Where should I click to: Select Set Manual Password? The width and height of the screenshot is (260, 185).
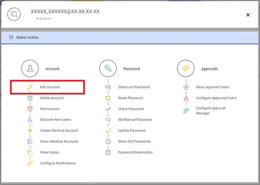135,119
